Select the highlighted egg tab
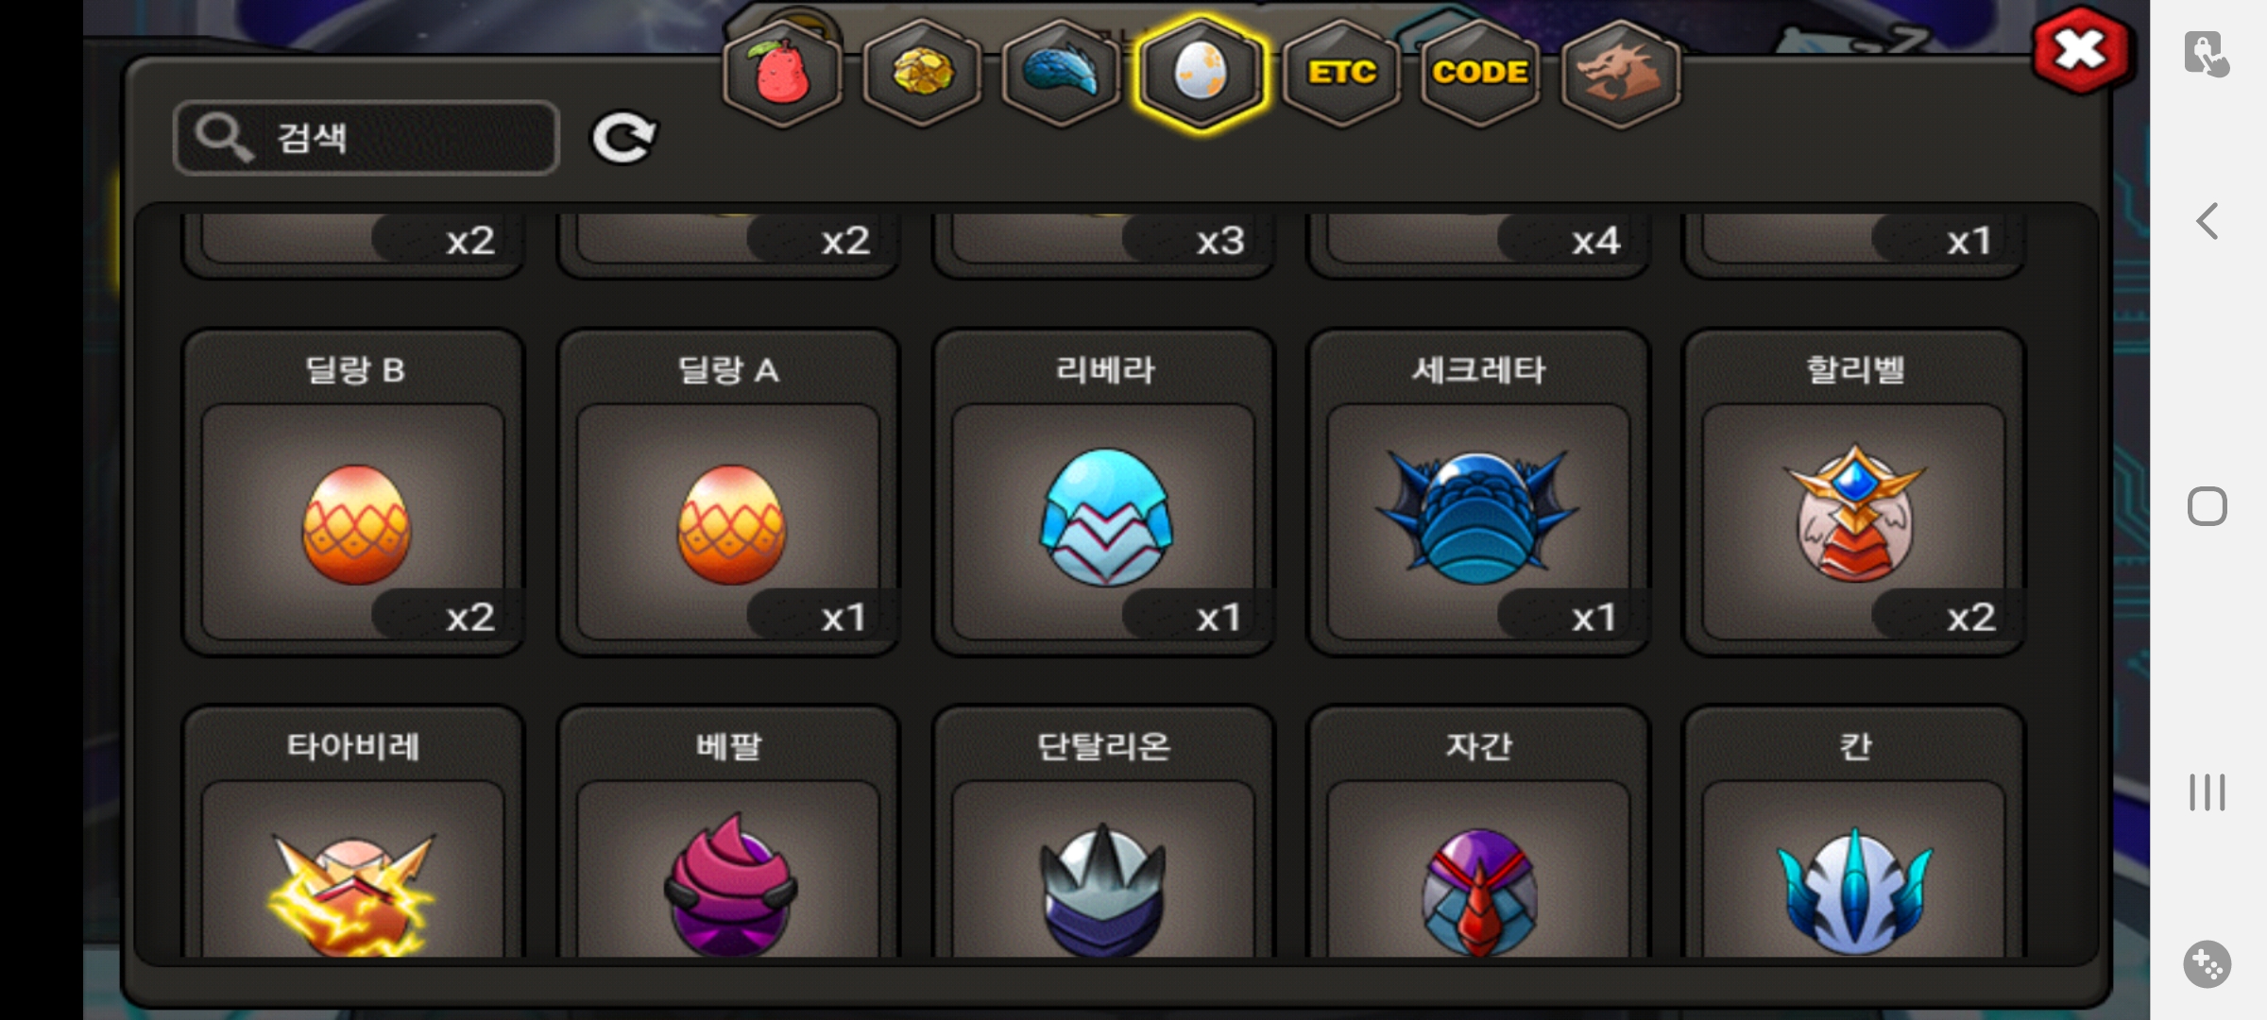The image size is (2267, 1020). 1201,74
